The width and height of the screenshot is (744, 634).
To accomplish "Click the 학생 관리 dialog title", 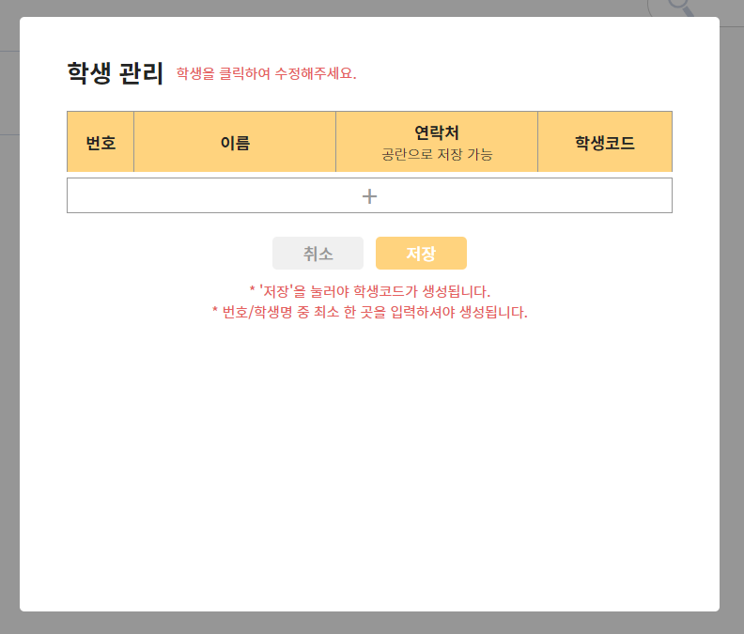I will 116,73.
